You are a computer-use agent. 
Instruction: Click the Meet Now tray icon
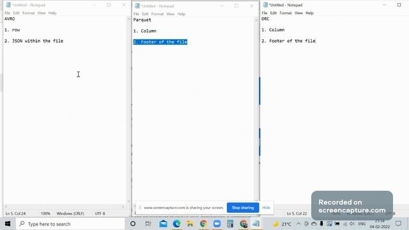(x=307, y=224)
